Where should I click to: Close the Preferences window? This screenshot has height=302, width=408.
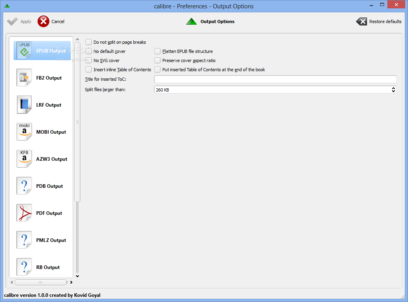(396, 5)
